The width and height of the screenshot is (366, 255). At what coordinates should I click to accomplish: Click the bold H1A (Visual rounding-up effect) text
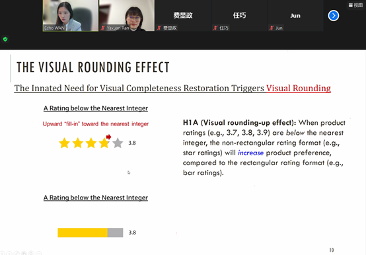[240, 123]
